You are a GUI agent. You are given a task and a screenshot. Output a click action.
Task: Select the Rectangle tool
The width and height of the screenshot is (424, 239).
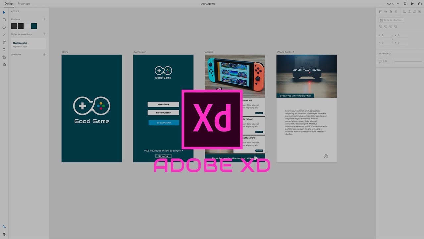coord(4,20)
